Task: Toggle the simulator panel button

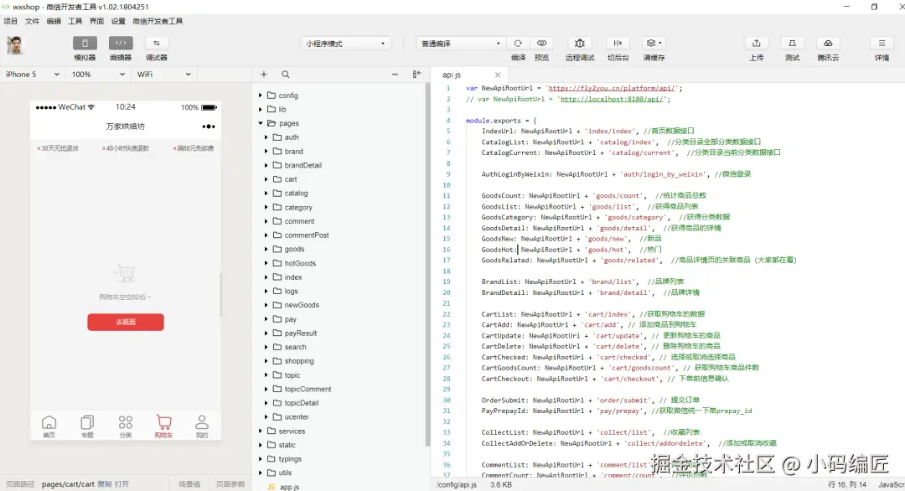Action: [x=85, y=44]
